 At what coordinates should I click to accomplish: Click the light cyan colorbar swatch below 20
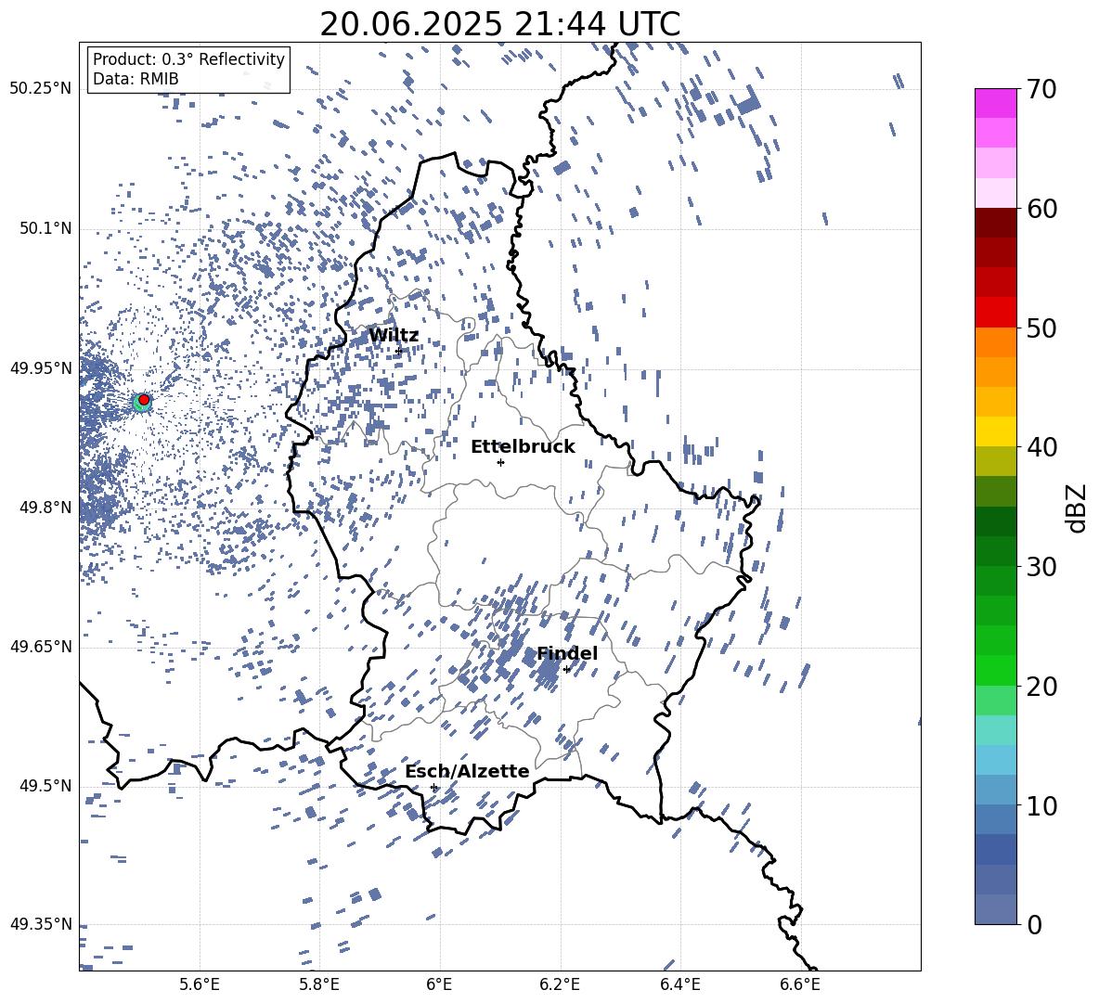click(x=995, y=730)
